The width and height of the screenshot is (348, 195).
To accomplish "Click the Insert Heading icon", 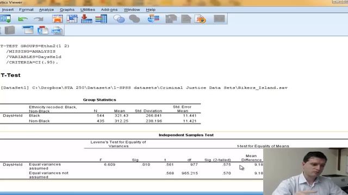I will coord(28,30).
